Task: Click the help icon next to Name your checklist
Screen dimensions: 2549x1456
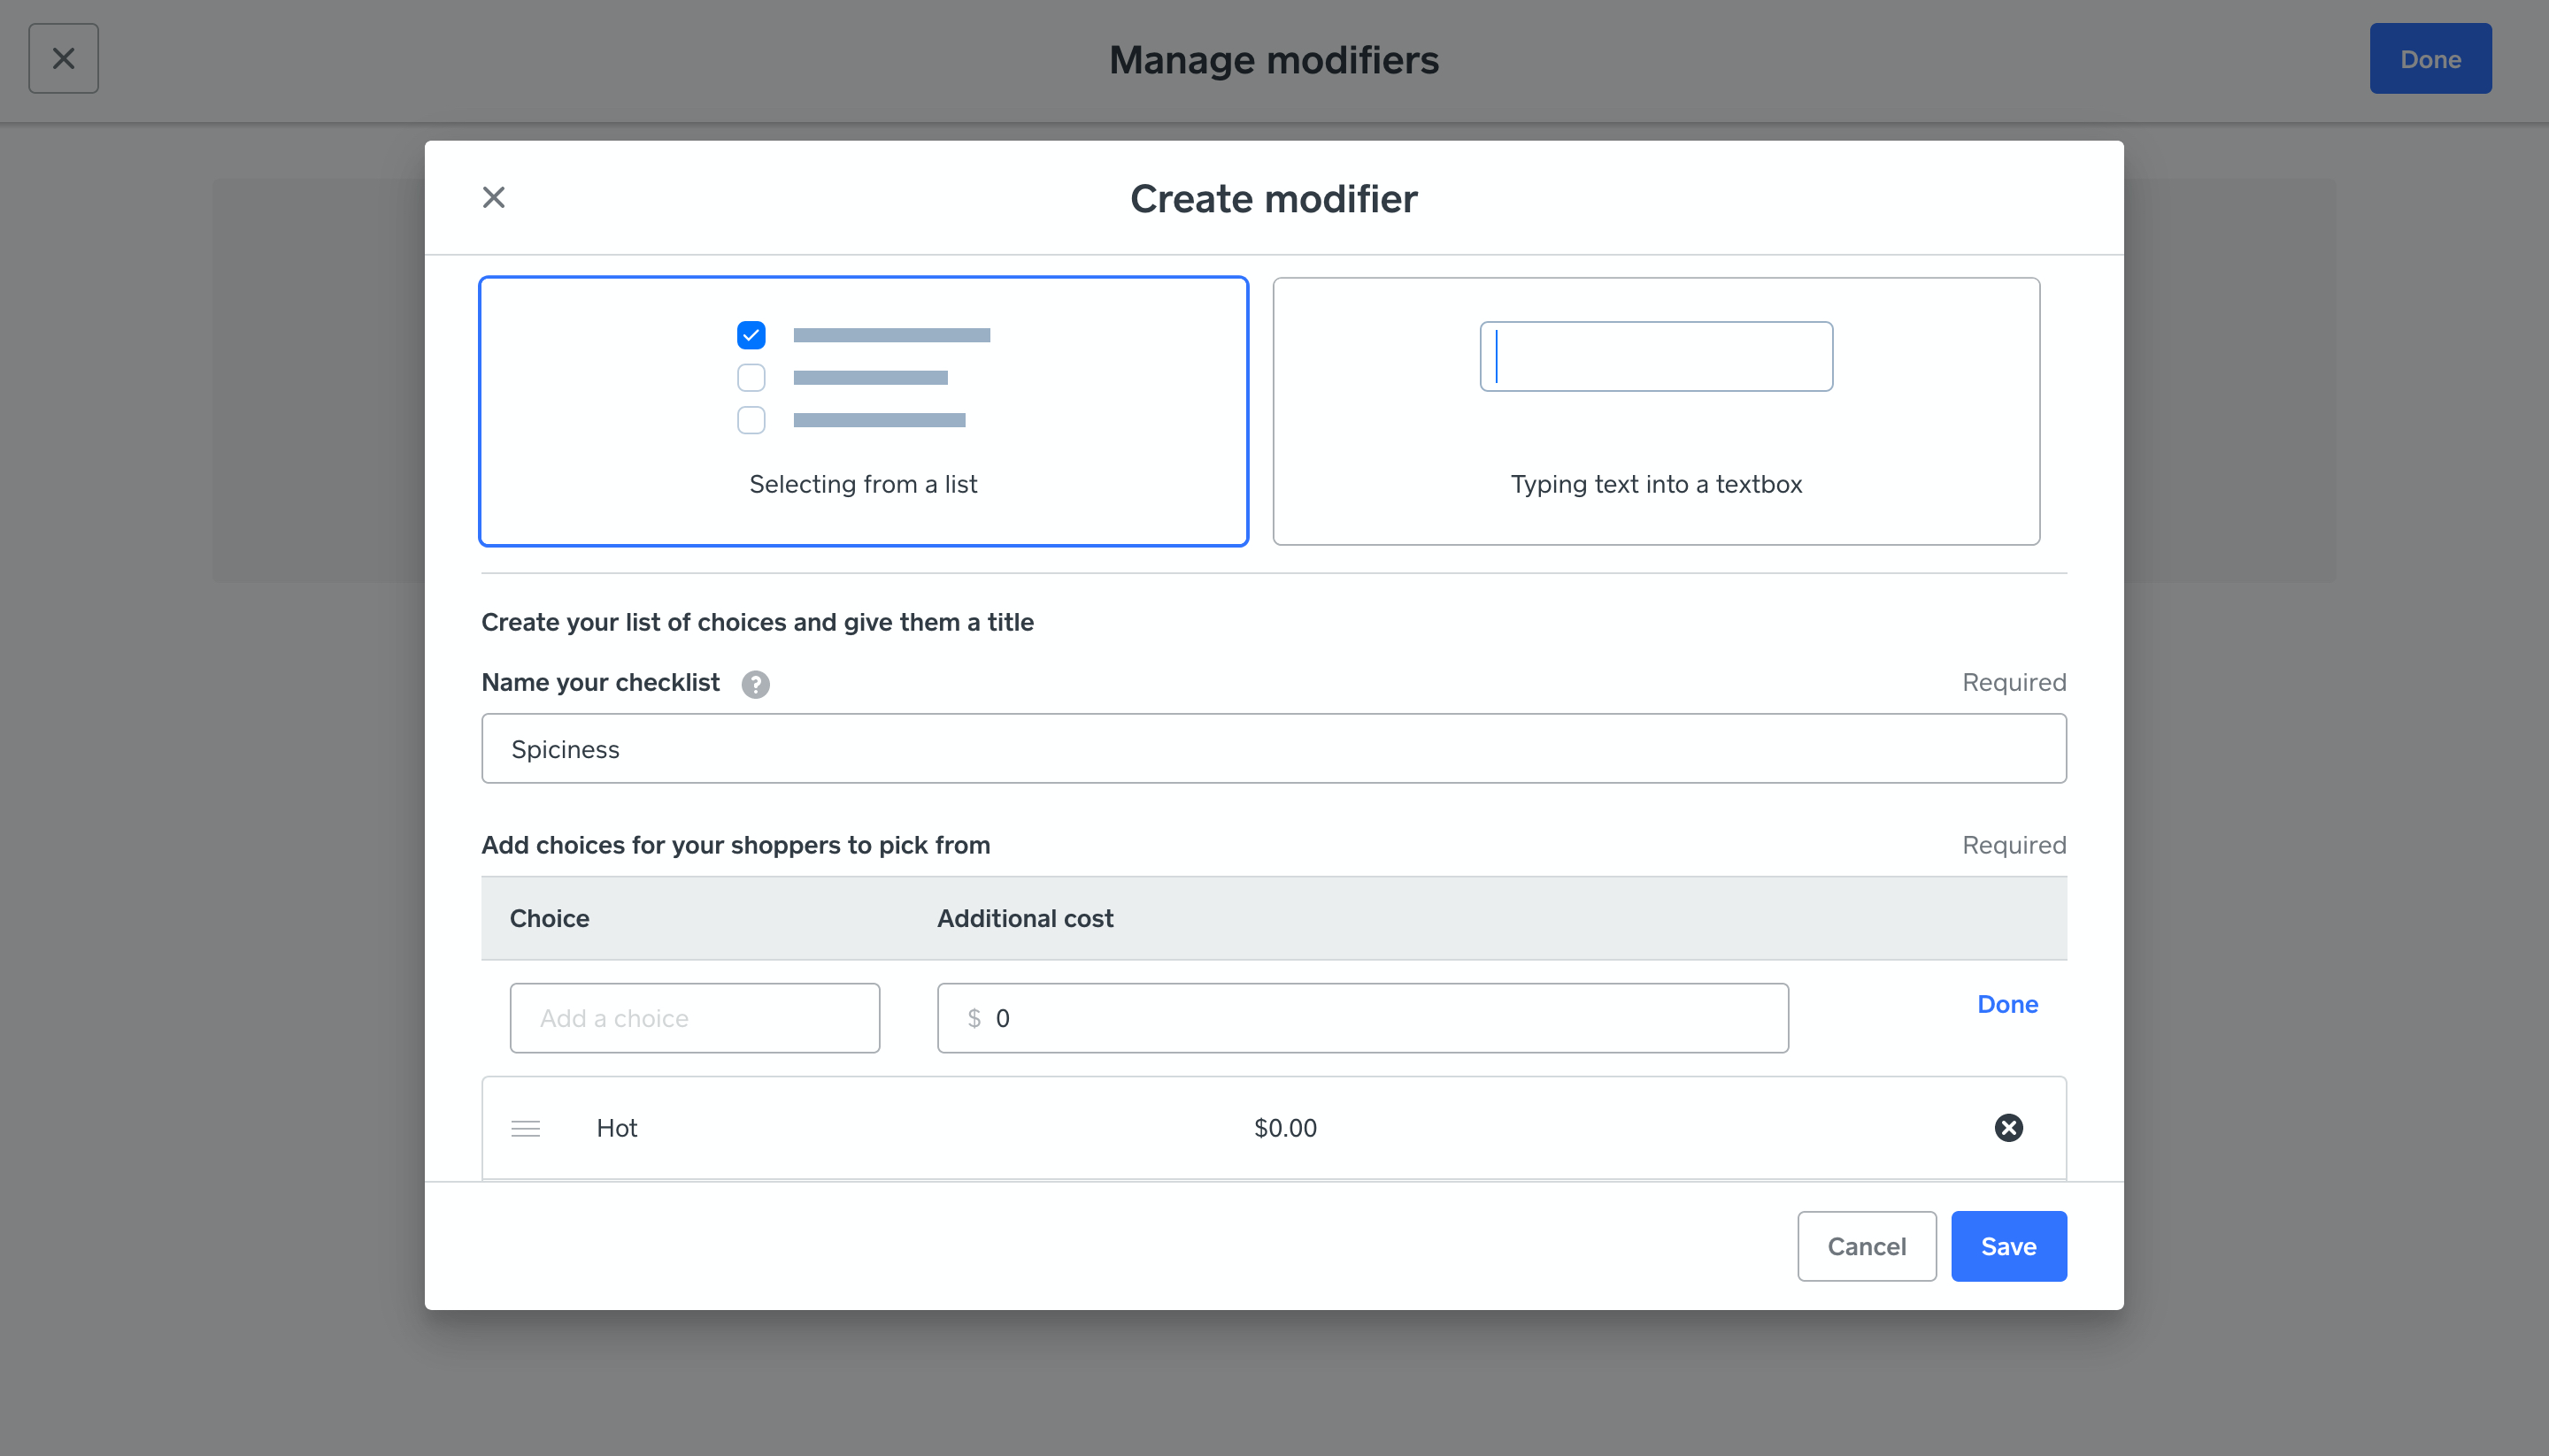Action: [755, 684]
